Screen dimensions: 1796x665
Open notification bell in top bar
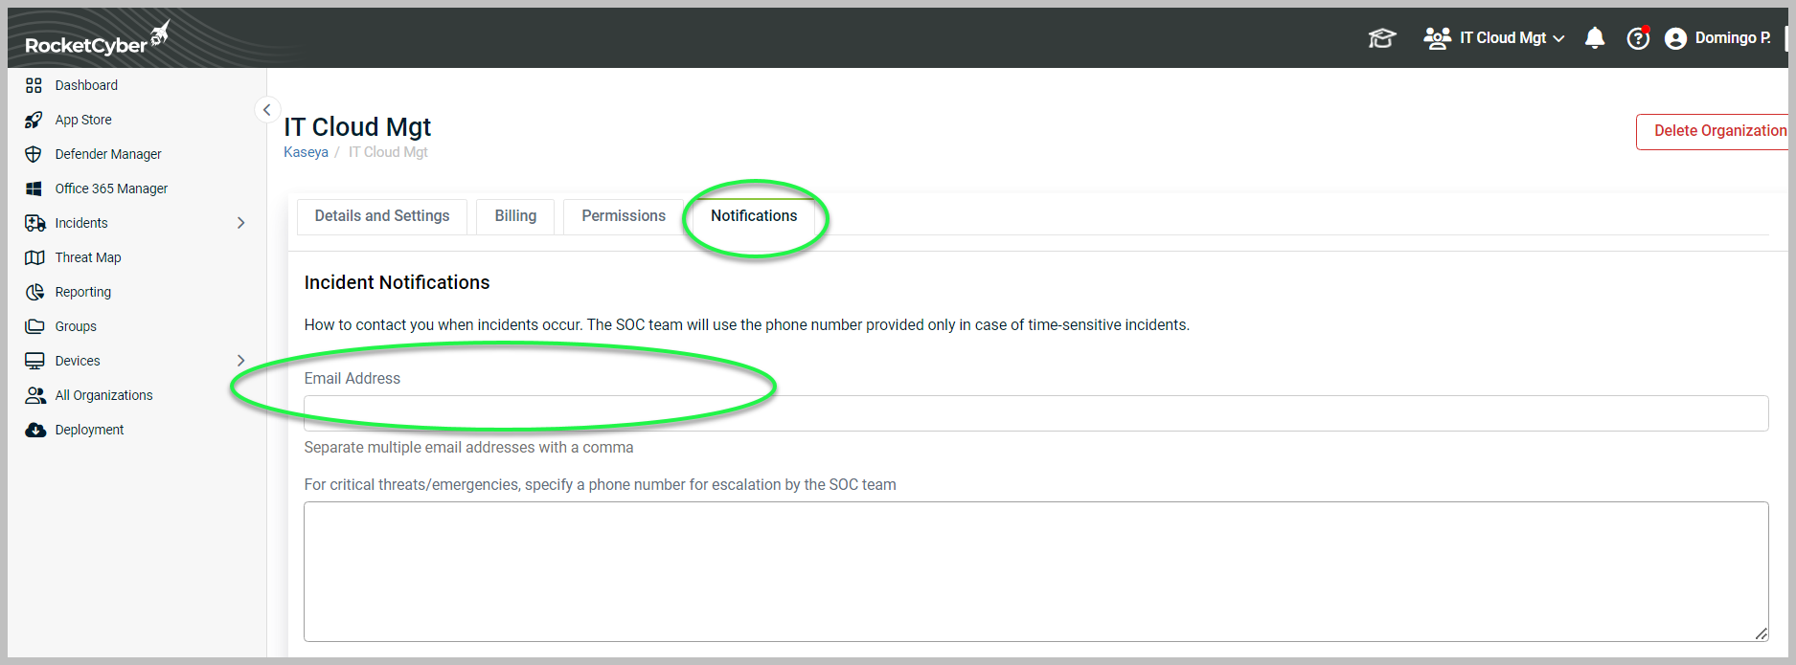tap(1595, 38)
